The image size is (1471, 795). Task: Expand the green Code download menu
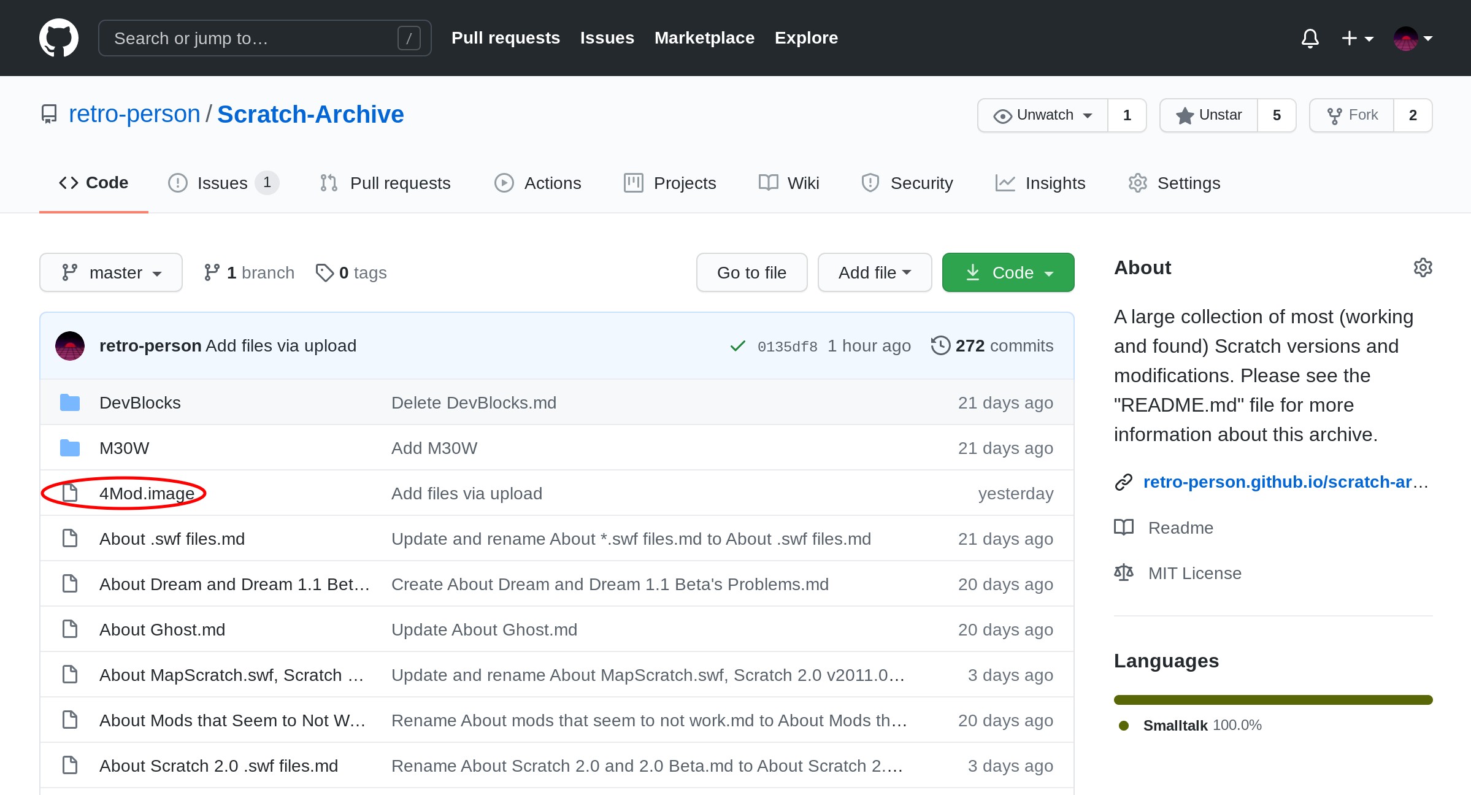coord(1008,272)
